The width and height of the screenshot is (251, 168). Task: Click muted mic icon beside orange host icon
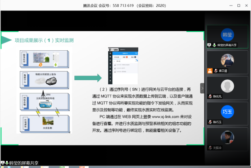(216, 71)
